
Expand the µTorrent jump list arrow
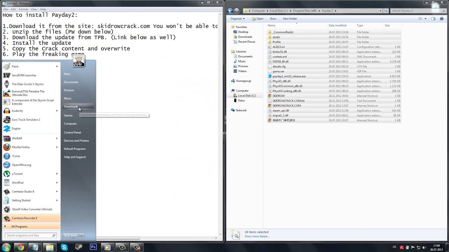coord(57,174)
